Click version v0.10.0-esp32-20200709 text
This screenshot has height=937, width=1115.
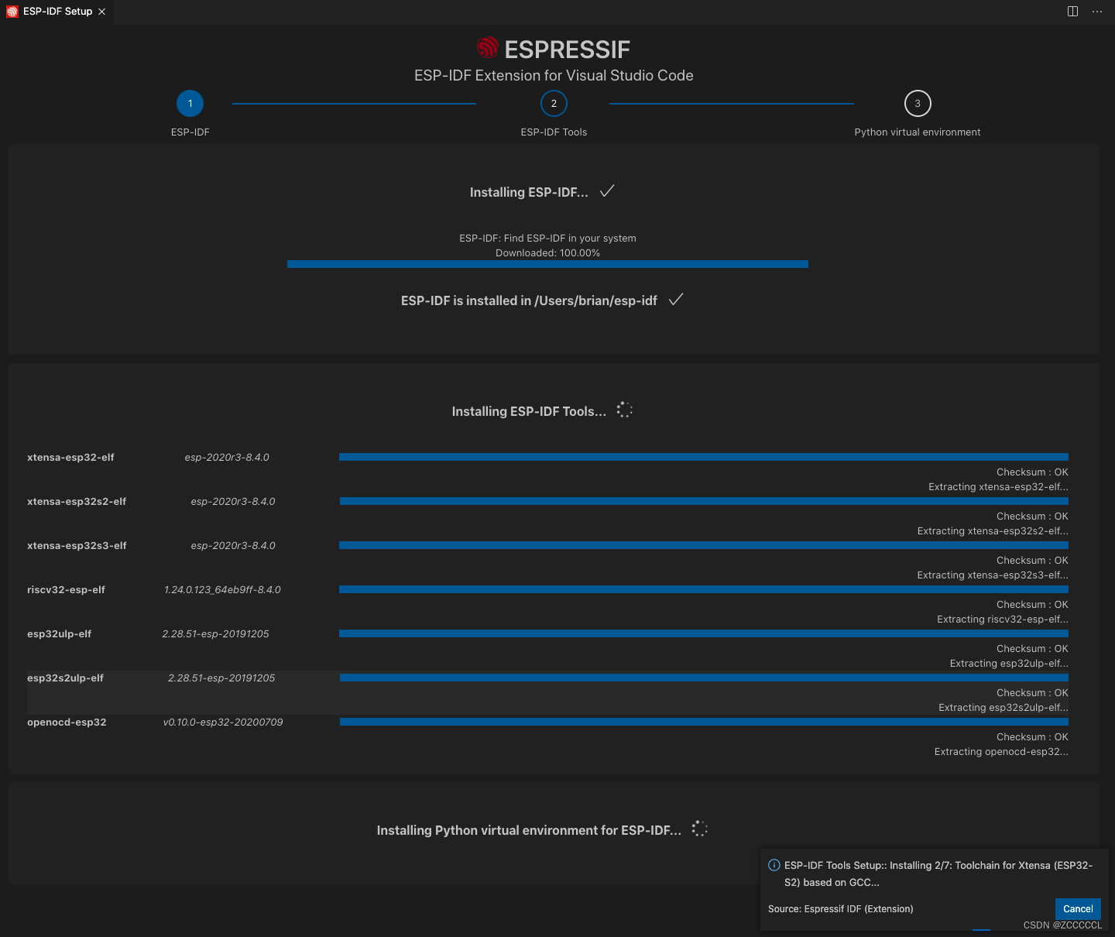(223, 722)
